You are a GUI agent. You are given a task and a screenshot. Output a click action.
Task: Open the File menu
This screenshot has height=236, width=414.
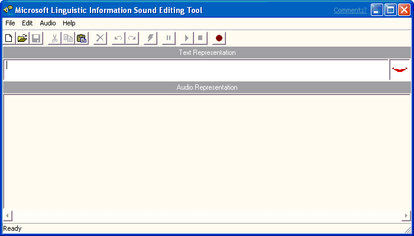tap(10, 23)
